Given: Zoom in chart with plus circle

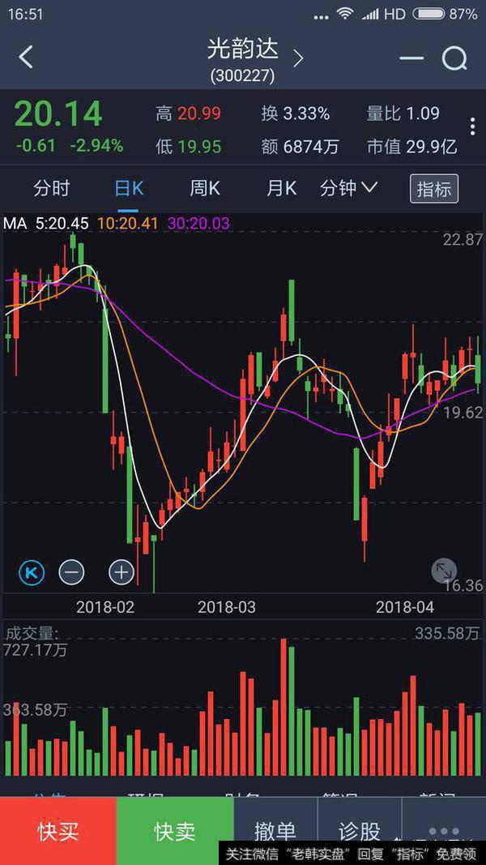Looking at the screenshot, I should 122,572.
